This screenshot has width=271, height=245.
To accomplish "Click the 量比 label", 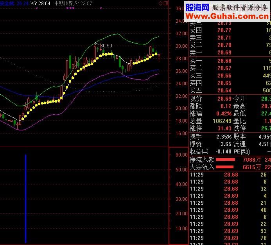I will point(240,121).
